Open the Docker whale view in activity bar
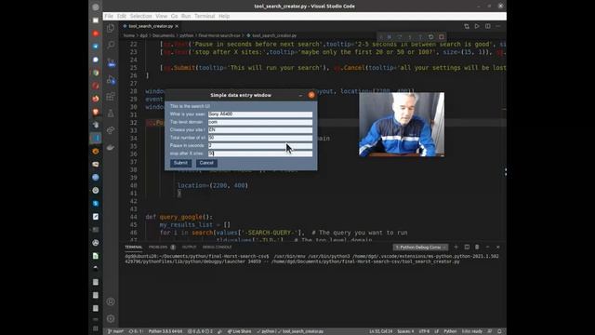 tap(111, 147)
